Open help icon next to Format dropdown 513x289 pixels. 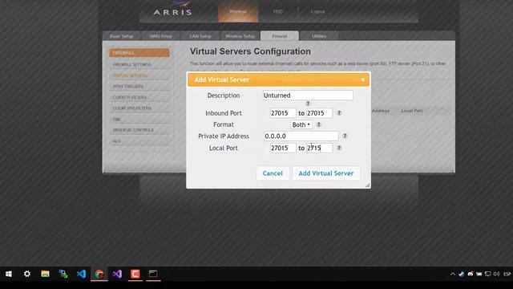coord(319,124)
